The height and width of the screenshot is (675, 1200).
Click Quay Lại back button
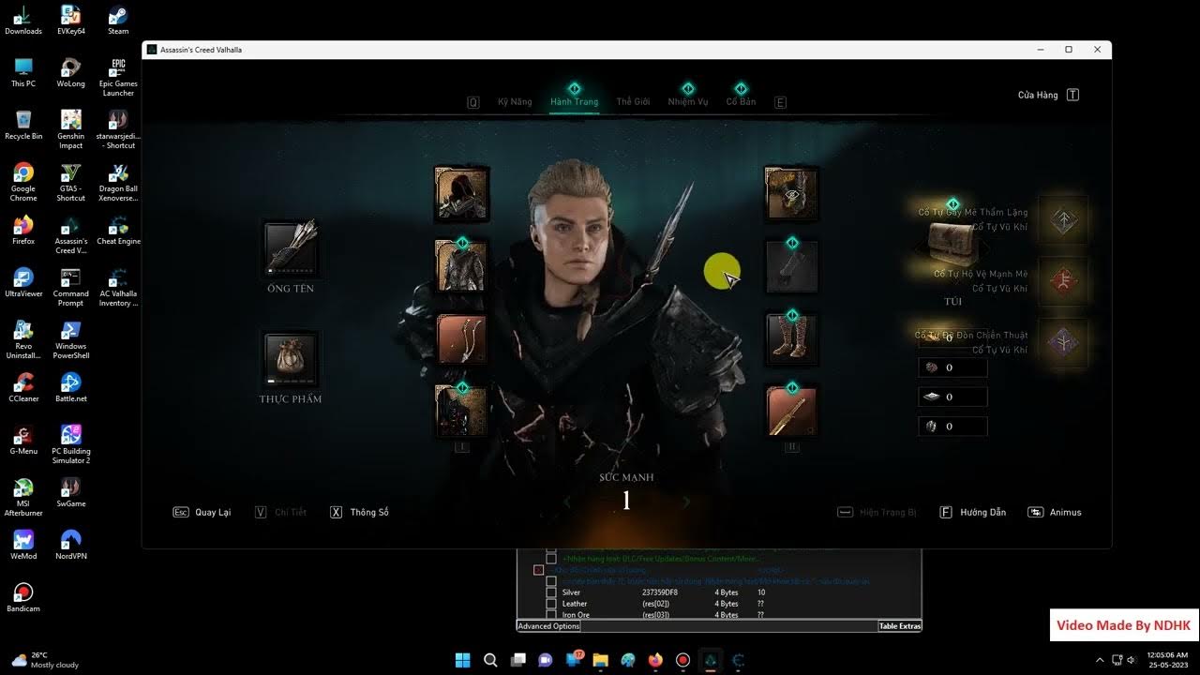click(202, 513)
